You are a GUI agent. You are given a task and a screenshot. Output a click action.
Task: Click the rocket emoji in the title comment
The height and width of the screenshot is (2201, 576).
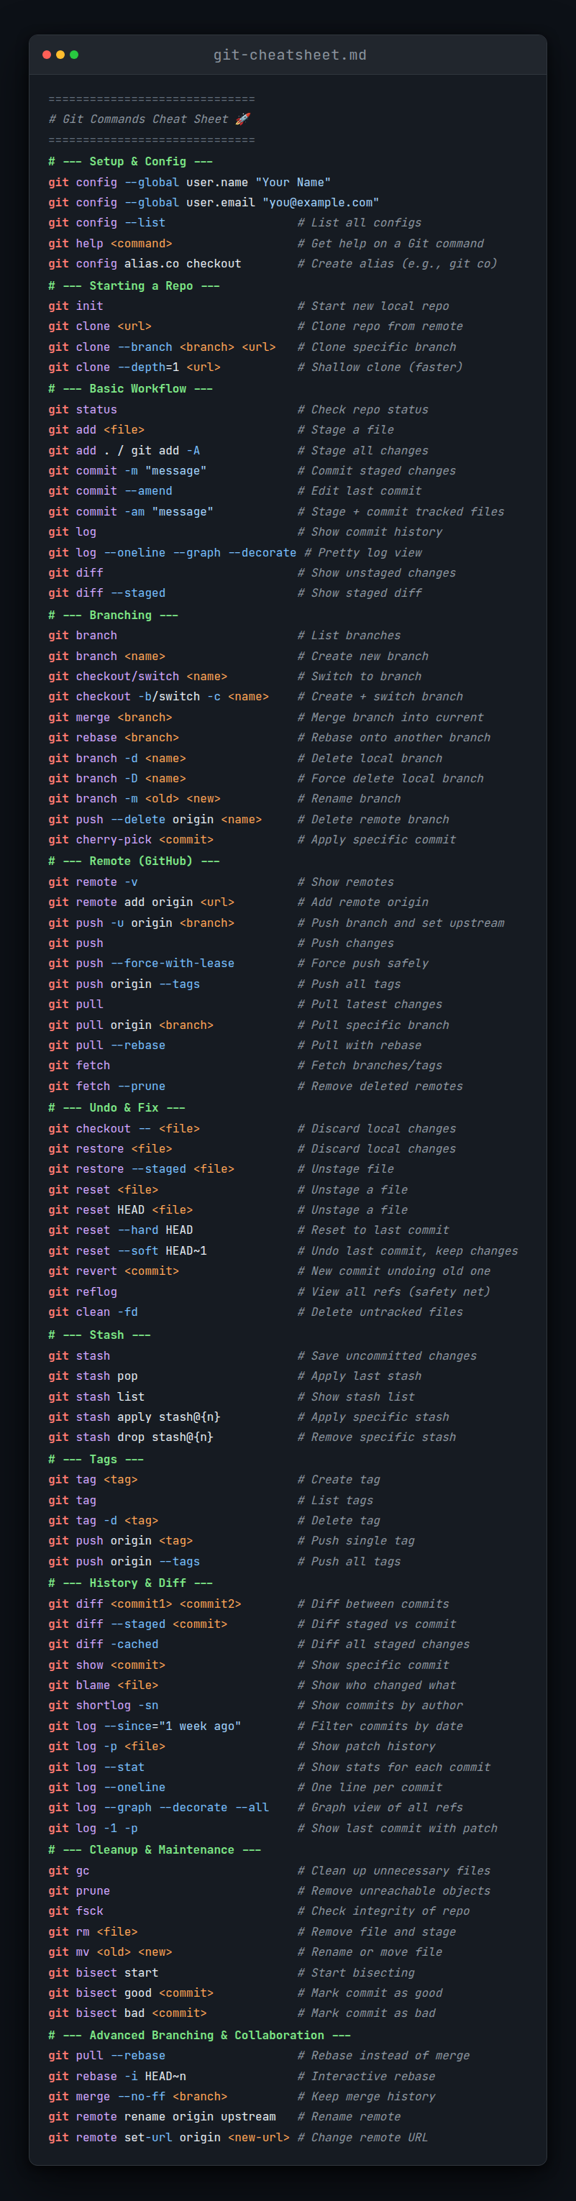point(243,119)
